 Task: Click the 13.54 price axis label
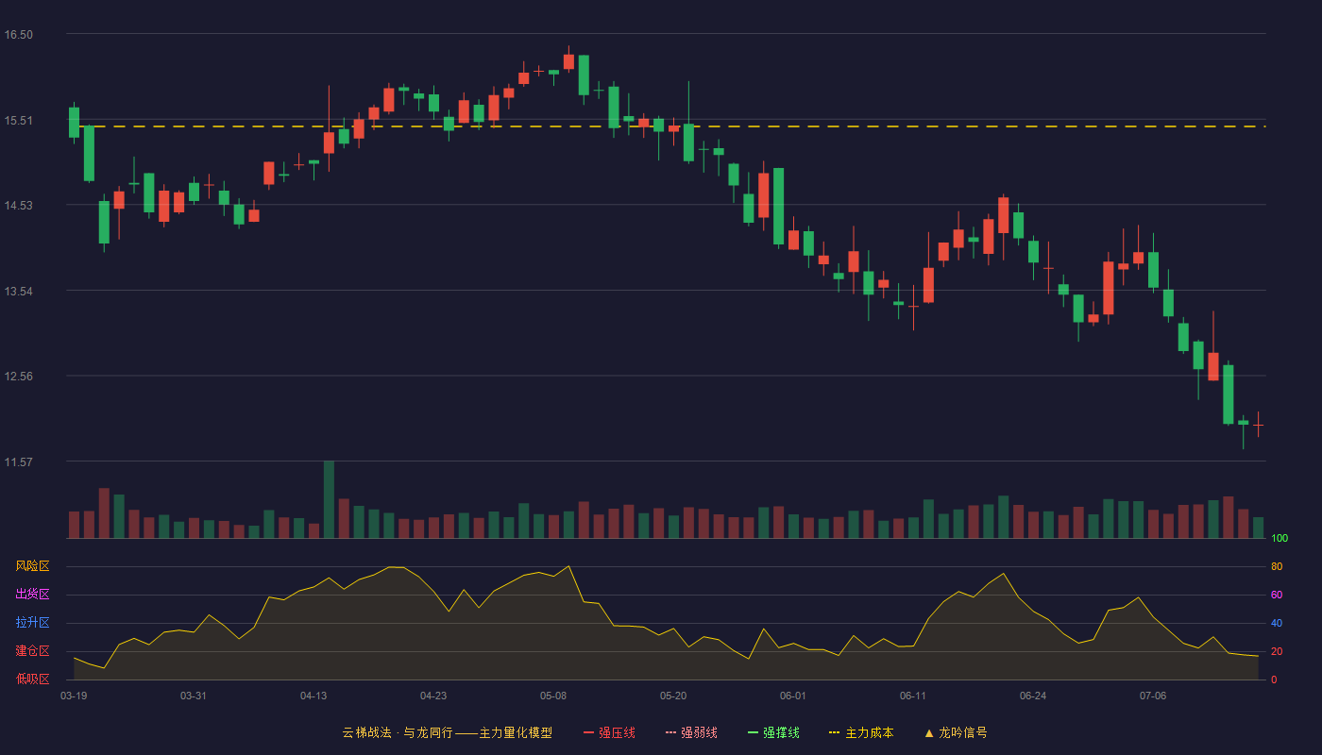[19, 292]
